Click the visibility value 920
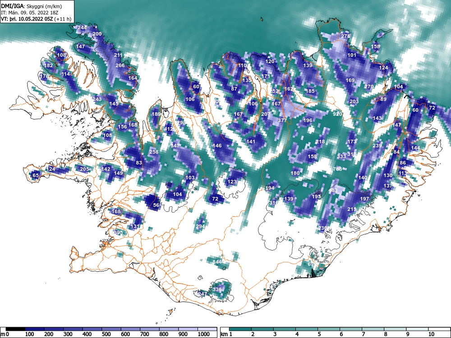The image size is (451, 338). click(337, 114)
